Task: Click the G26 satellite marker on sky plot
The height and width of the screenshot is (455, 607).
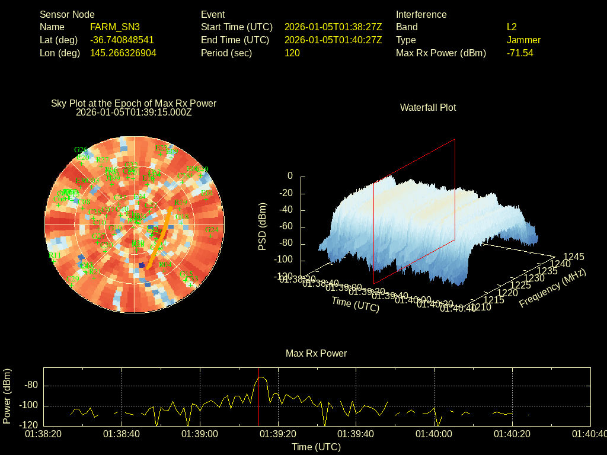Action: [x=81, y=150]
